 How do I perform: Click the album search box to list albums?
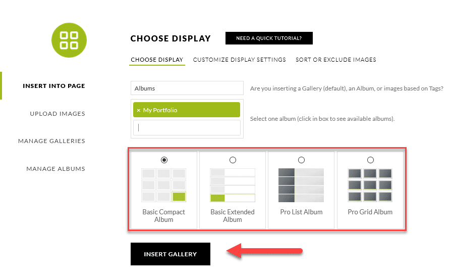(x=187, y=128)
